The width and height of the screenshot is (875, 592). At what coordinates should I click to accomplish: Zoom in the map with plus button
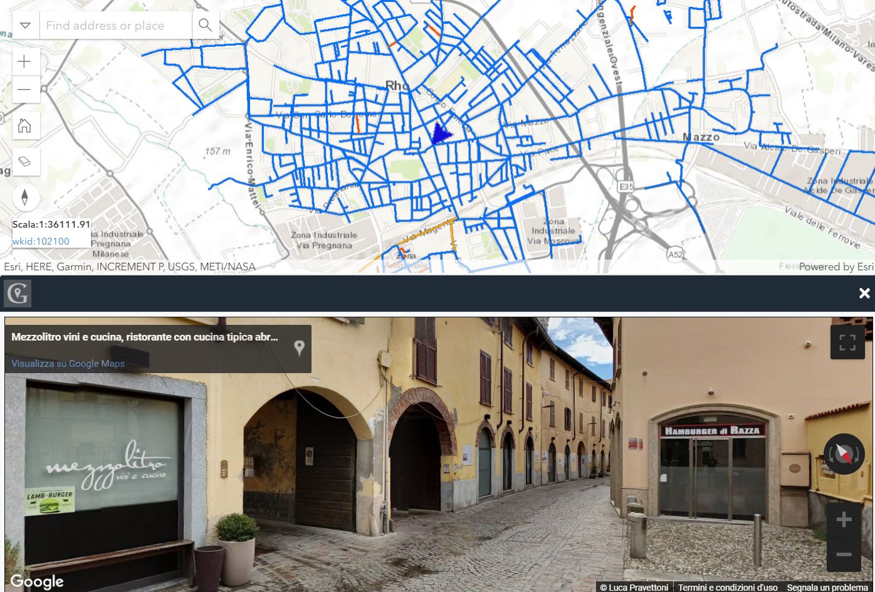[24, 61]
